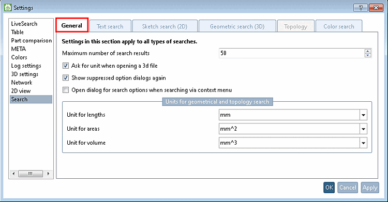Enable Open dialog for search options checkbox
The width and height of the screenshot is (388, 202).
(66, 90)
